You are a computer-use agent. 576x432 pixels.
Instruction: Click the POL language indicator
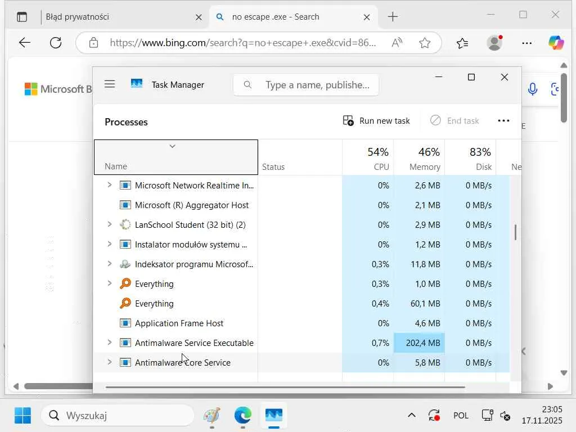[461, 416]
